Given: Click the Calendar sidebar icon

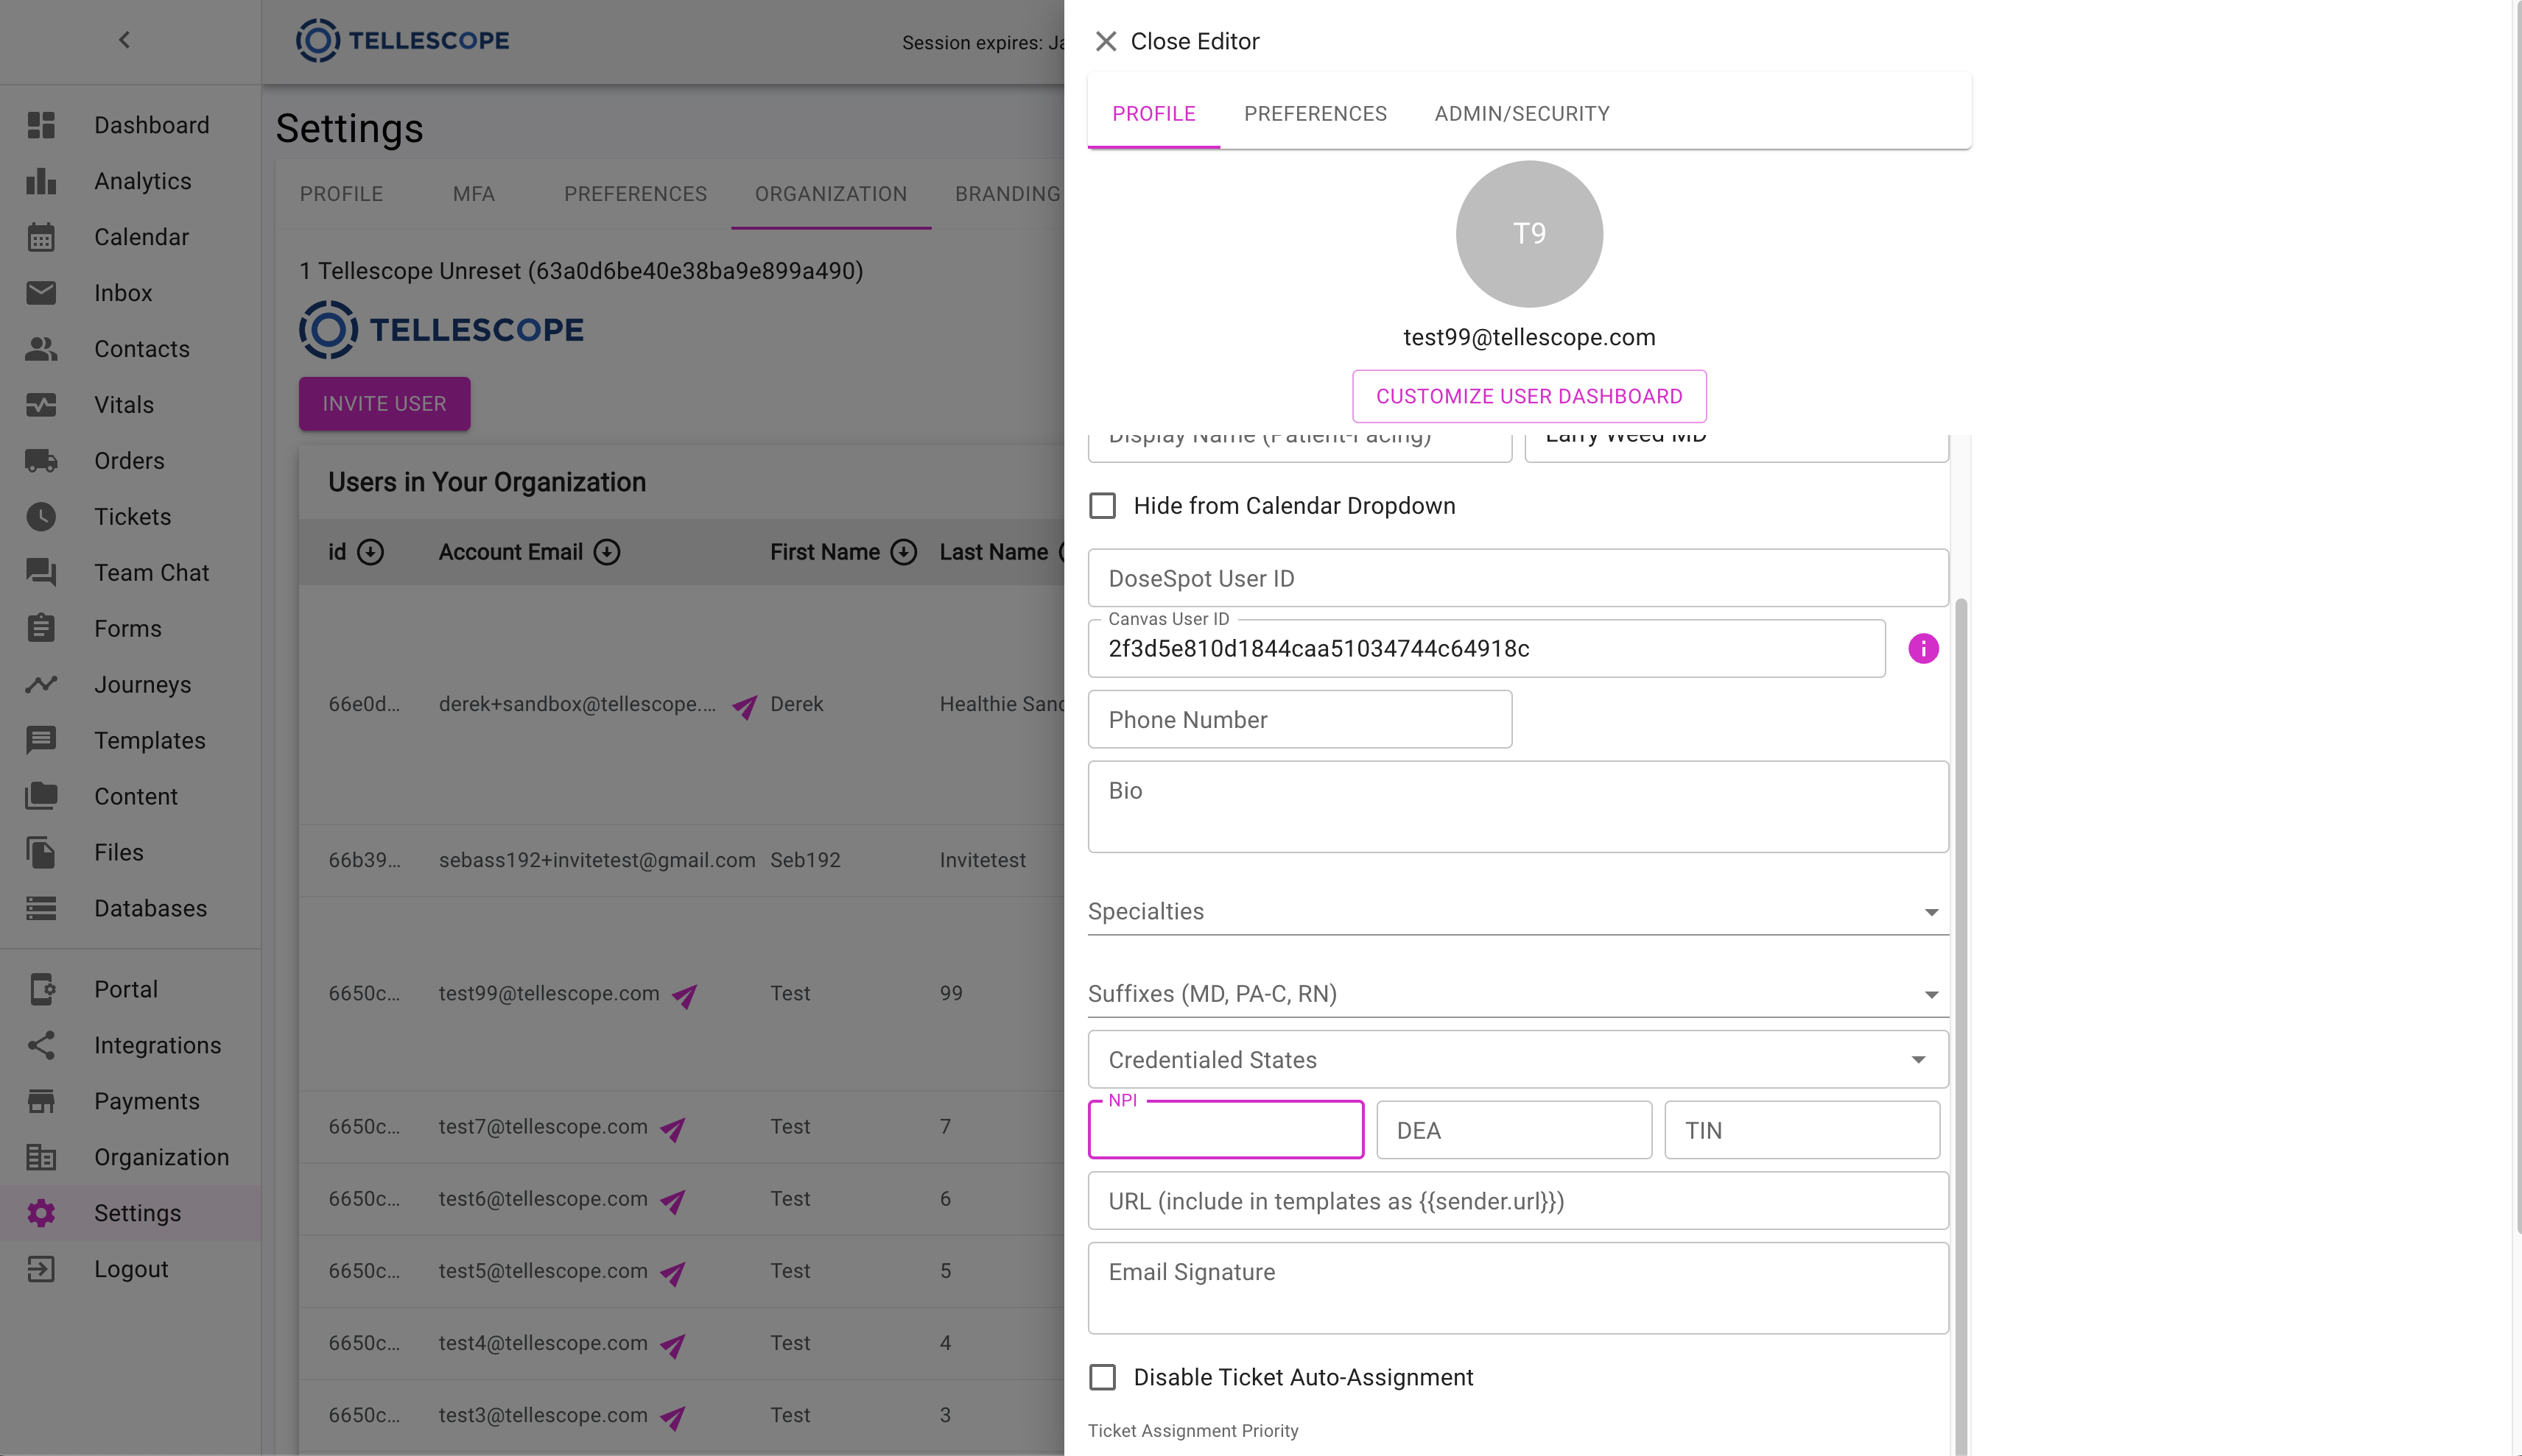Looking at the screenshot, I should 41,237.
